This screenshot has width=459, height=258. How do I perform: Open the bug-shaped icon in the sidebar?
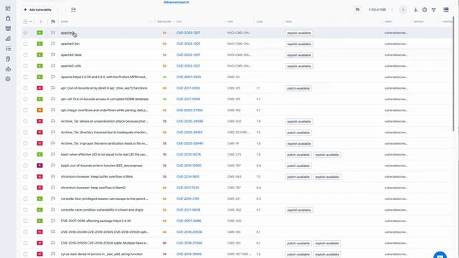[8, 19]
